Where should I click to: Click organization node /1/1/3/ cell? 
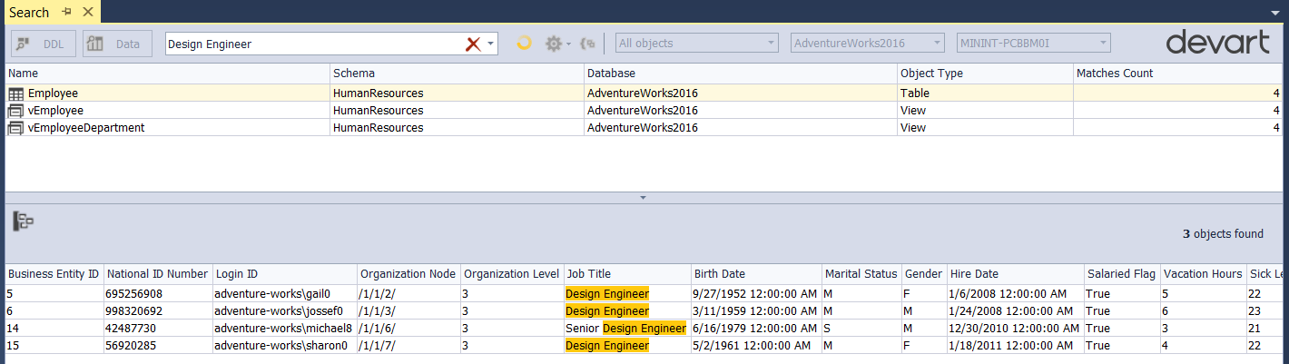click(x=408, y=310)
